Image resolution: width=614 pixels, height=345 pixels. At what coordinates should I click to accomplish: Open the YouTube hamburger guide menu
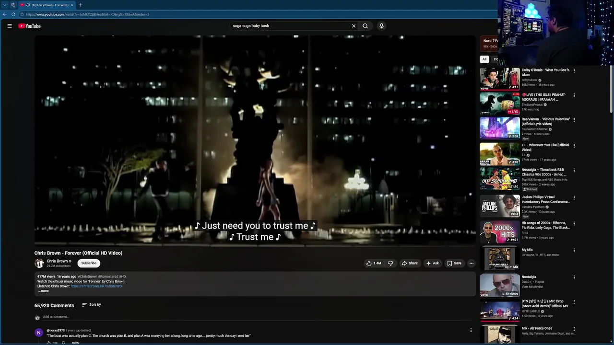click(10, 26)
